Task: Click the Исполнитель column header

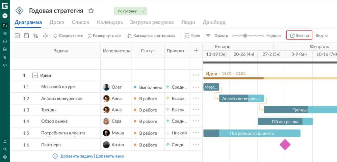Action: [x=116, y=51]
